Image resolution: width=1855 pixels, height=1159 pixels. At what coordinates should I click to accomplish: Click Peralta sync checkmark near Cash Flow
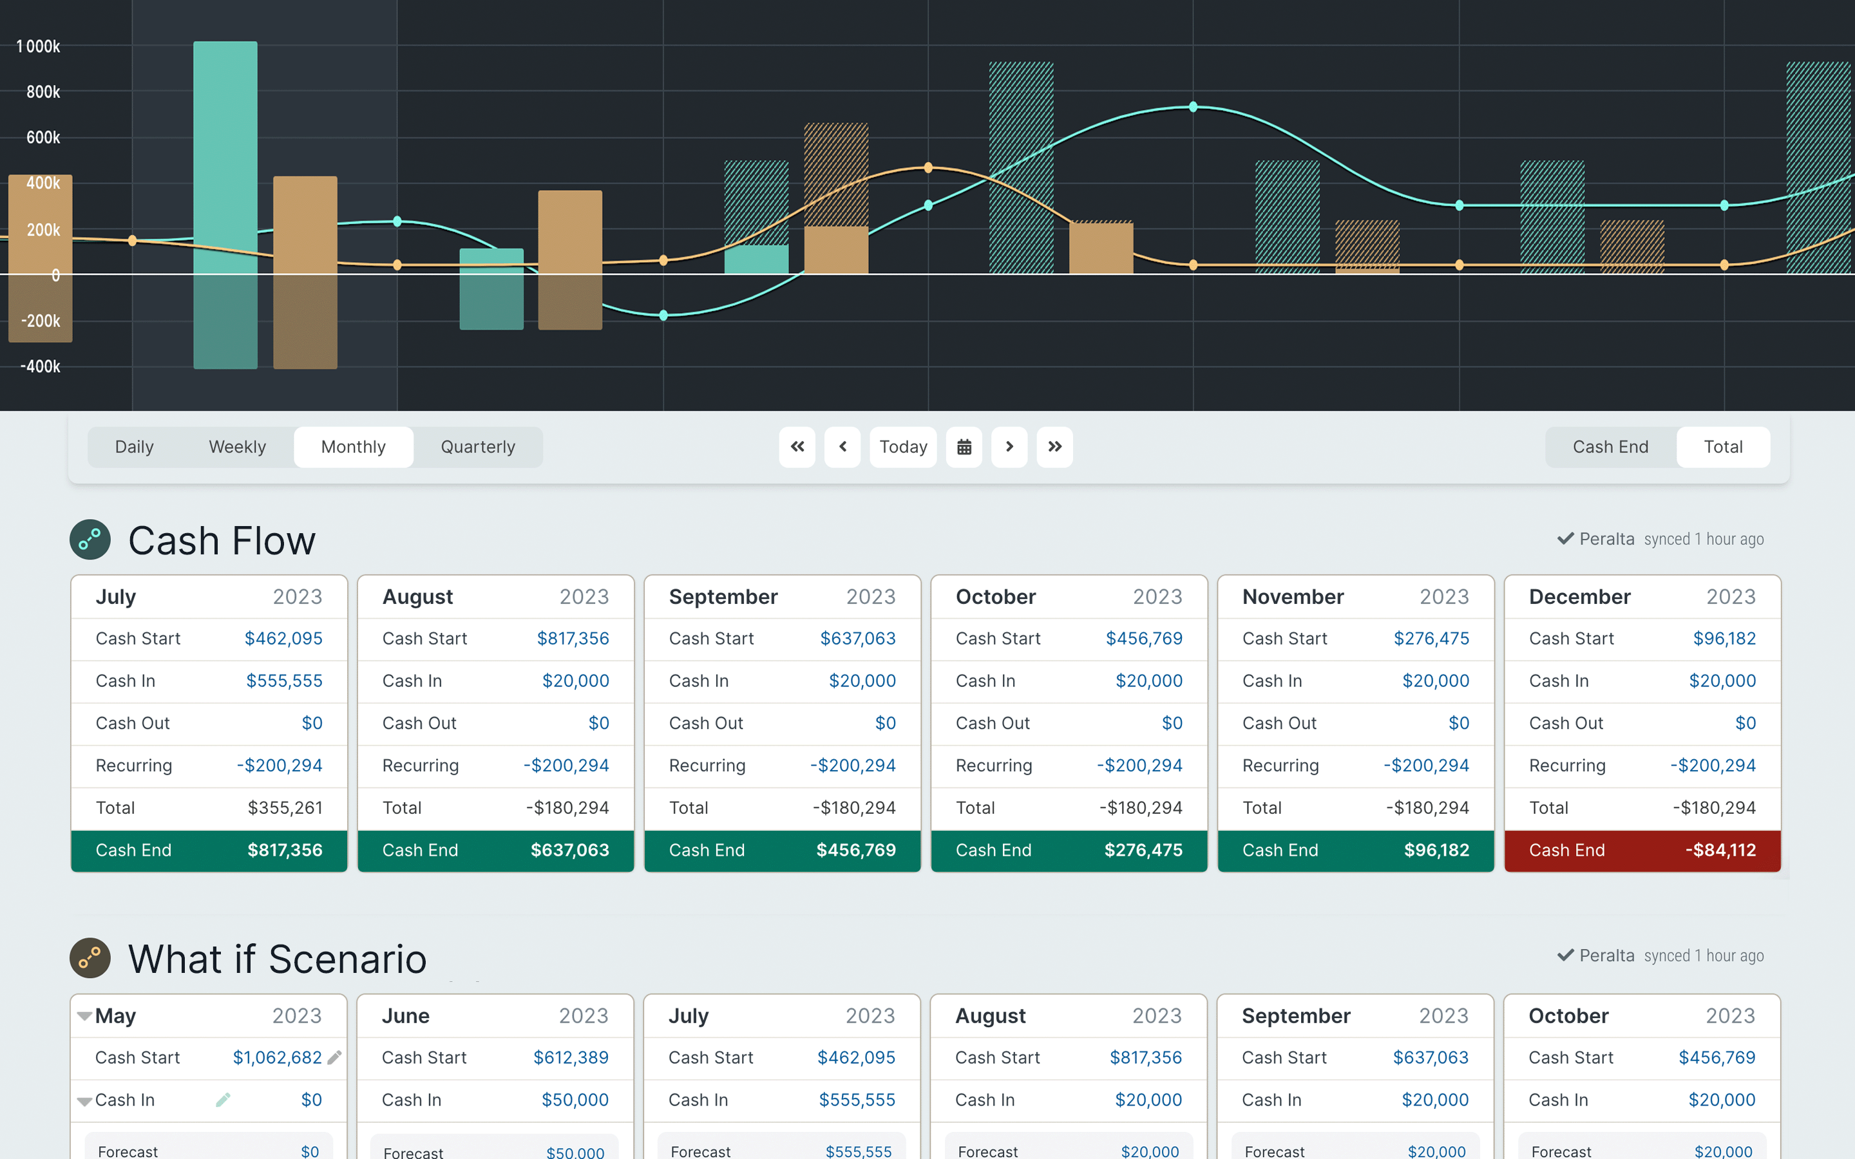1565,539
